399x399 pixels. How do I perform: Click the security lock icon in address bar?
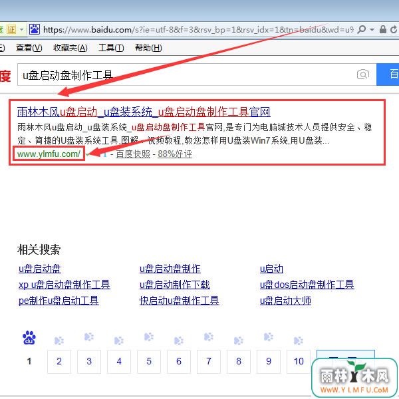383,29
